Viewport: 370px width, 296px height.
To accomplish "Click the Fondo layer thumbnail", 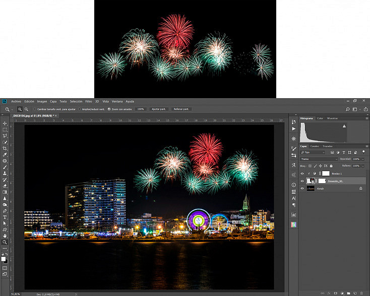I will coord(311,188).
